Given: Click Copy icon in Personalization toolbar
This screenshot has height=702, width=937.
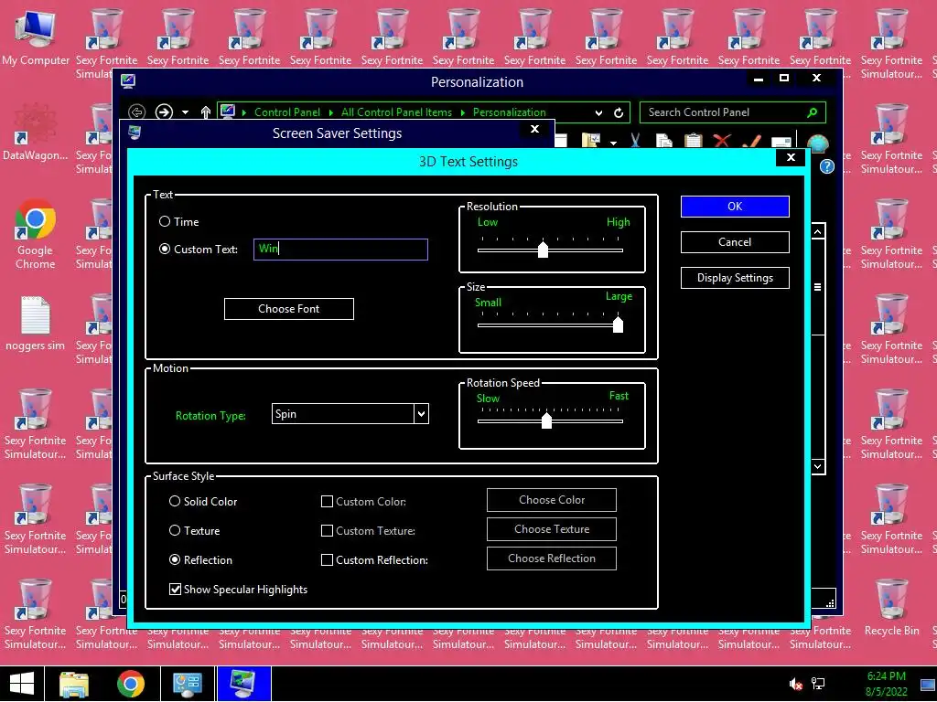Looking at the screenshot, I should (663, 141).
